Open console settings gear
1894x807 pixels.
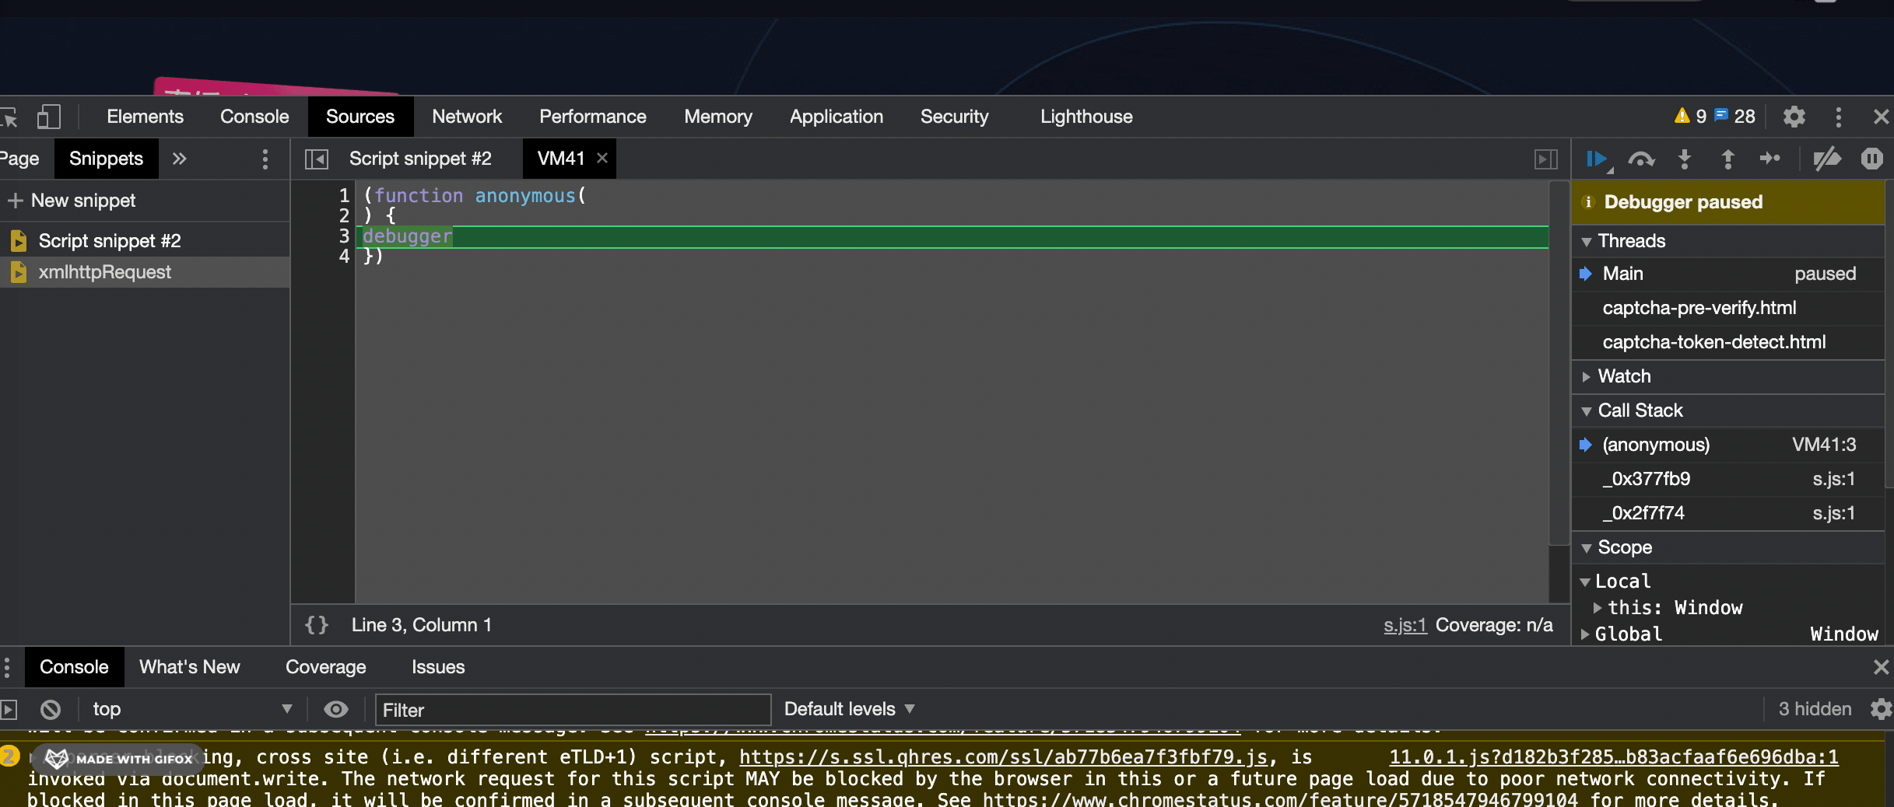pyautogui.click(x=1881, y=709)
